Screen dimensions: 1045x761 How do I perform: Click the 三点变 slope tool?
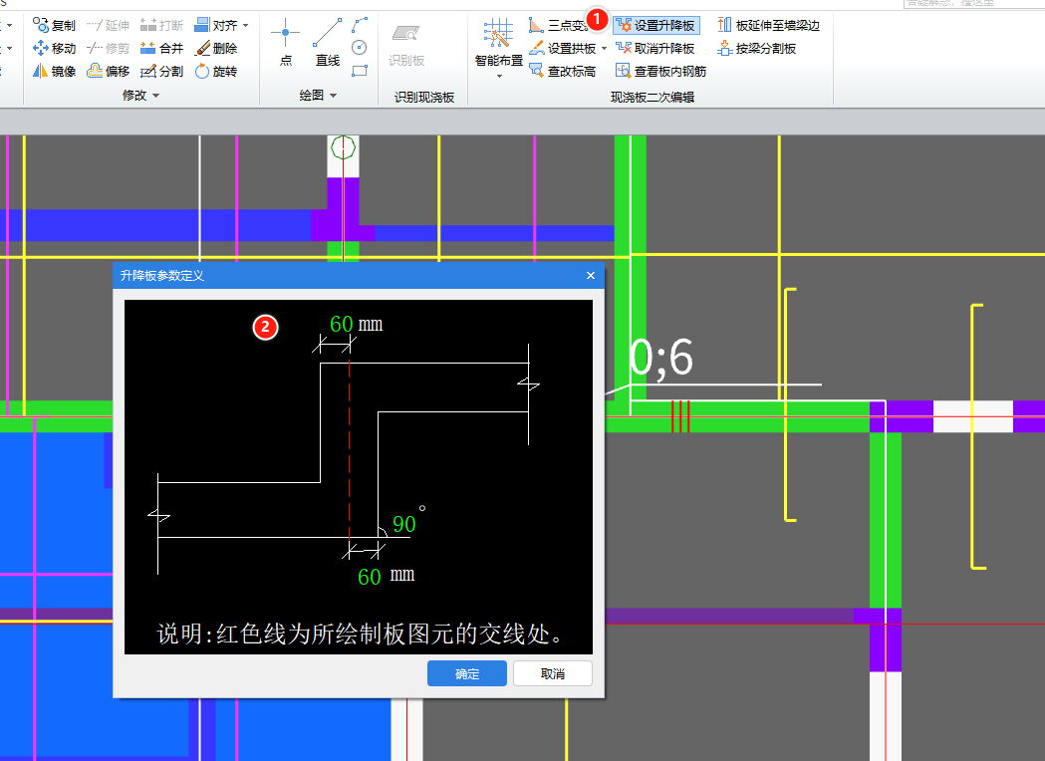point(559,25)
